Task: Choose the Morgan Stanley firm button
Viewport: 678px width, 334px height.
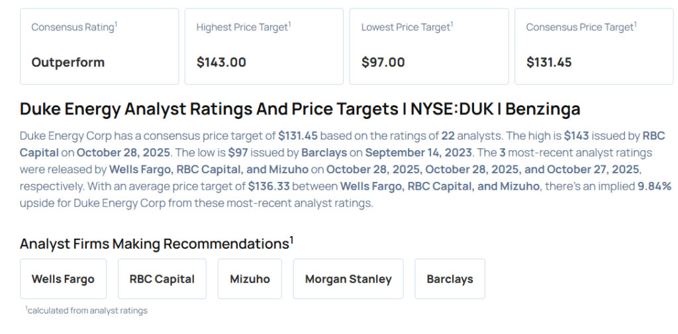Action: pyautogui.click(x=348, y=279)
